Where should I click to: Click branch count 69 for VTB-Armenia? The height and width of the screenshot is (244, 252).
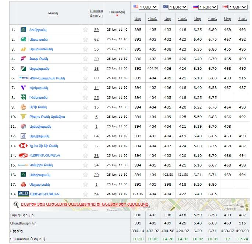tap(96, 78)
